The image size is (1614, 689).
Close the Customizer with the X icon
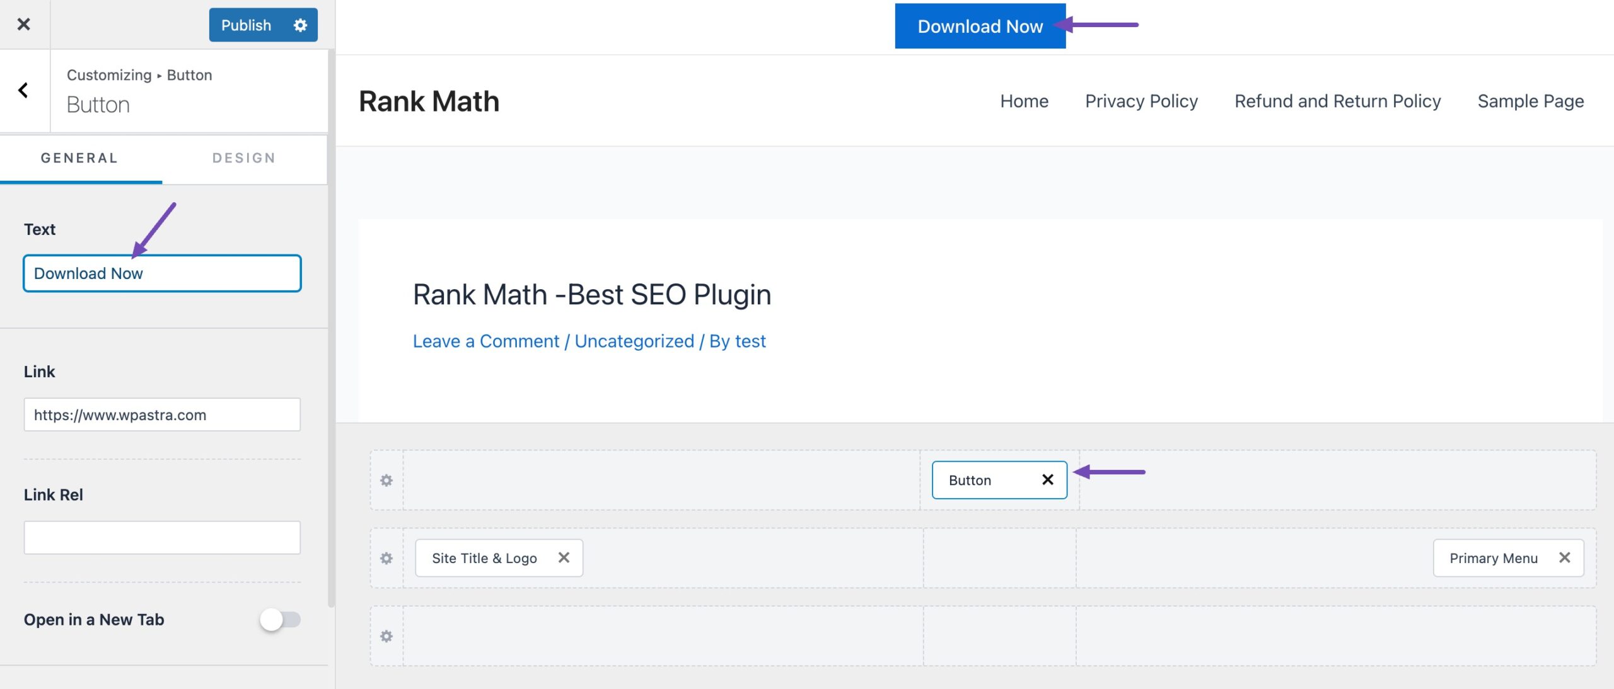tap(24, 25)
